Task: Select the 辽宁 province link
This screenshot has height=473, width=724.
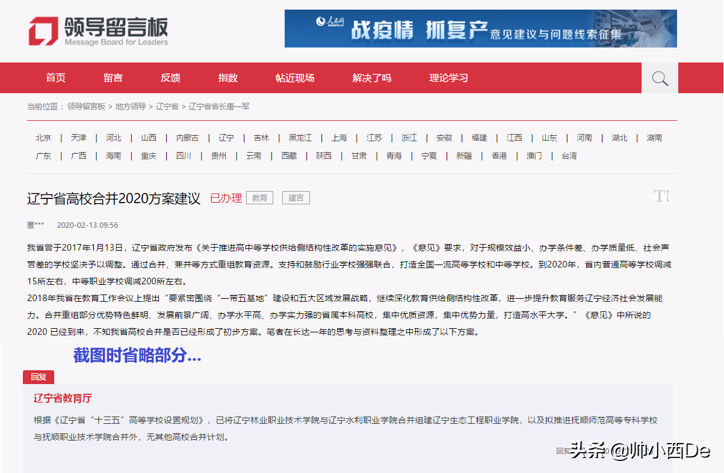Action: (226, 137)
